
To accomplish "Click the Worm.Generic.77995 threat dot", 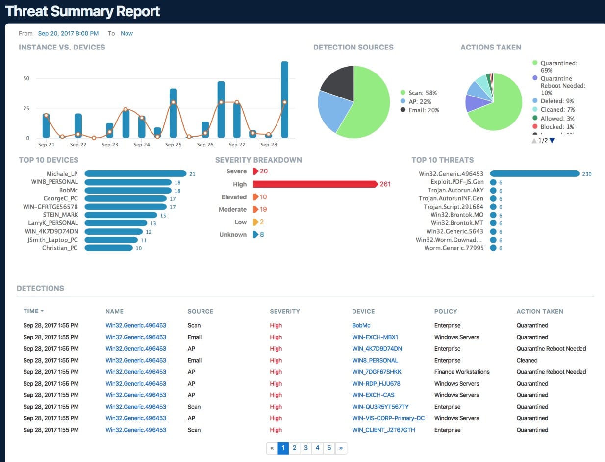I will coord(493,248).
